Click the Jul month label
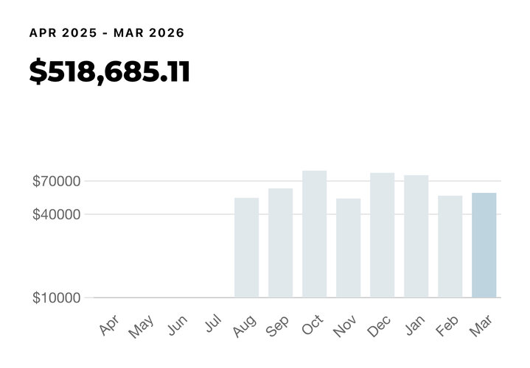The width and height of the screenshot is (530, 368). click(212, 324)
